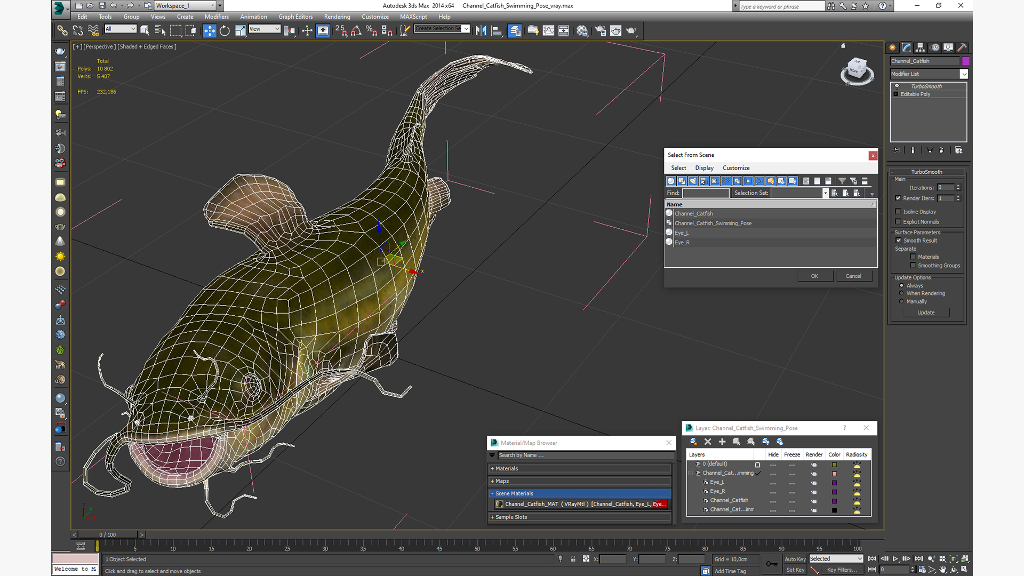Click Create New Layer plus icon
The image size is (1024, 576).
(722, 442)
